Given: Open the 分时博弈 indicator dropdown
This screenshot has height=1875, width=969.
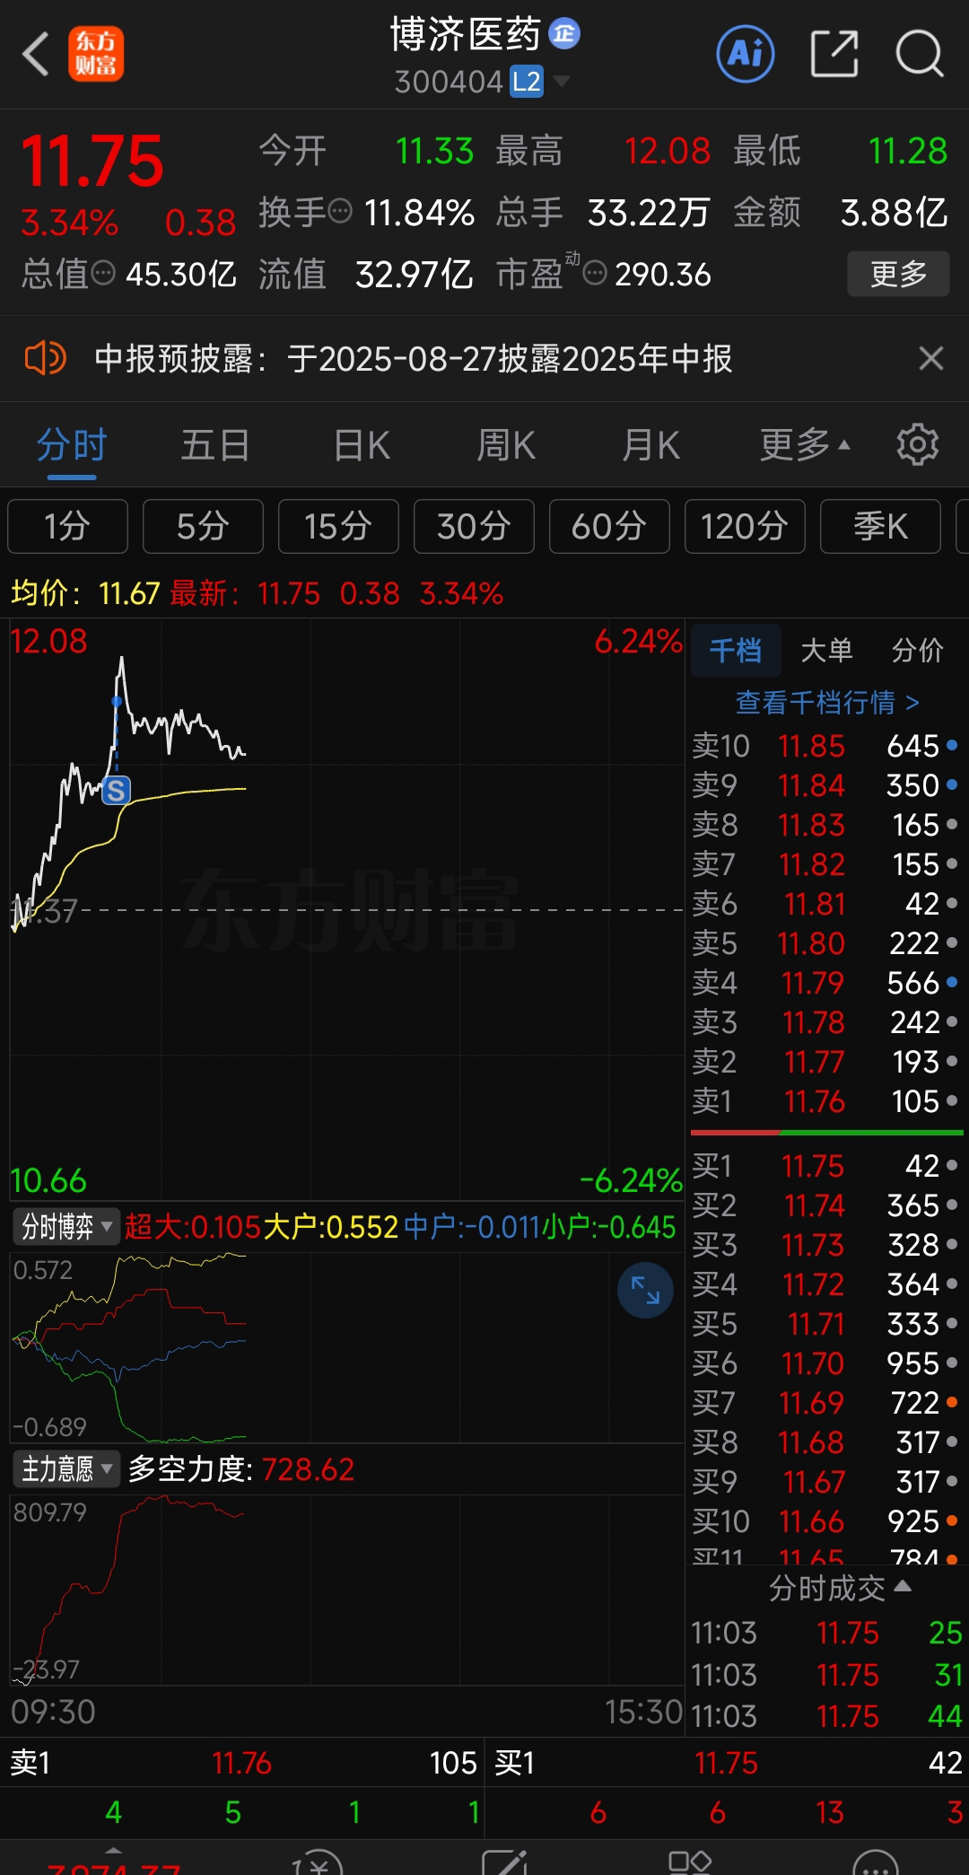Looking at the screenshot, I should pos(66,1226).
